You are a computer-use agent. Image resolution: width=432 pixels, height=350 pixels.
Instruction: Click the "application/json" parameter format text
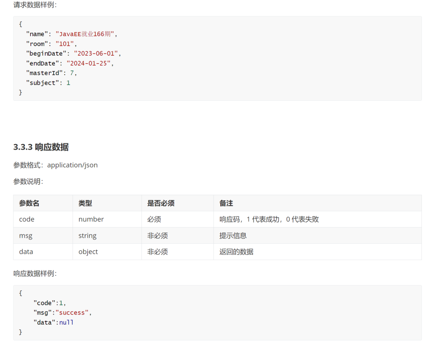pos(72,165)
